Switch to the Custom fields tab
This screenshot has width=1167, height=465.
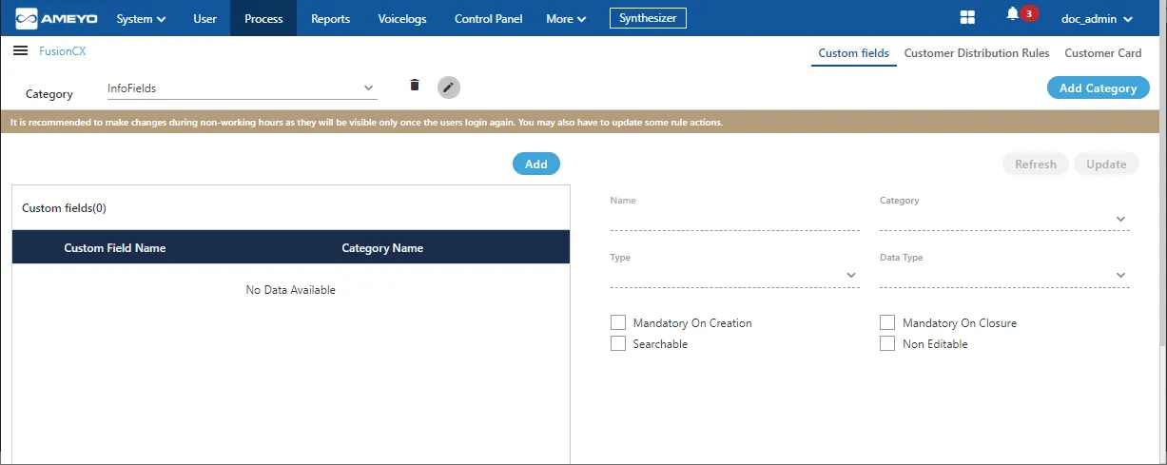pos(853,53)
